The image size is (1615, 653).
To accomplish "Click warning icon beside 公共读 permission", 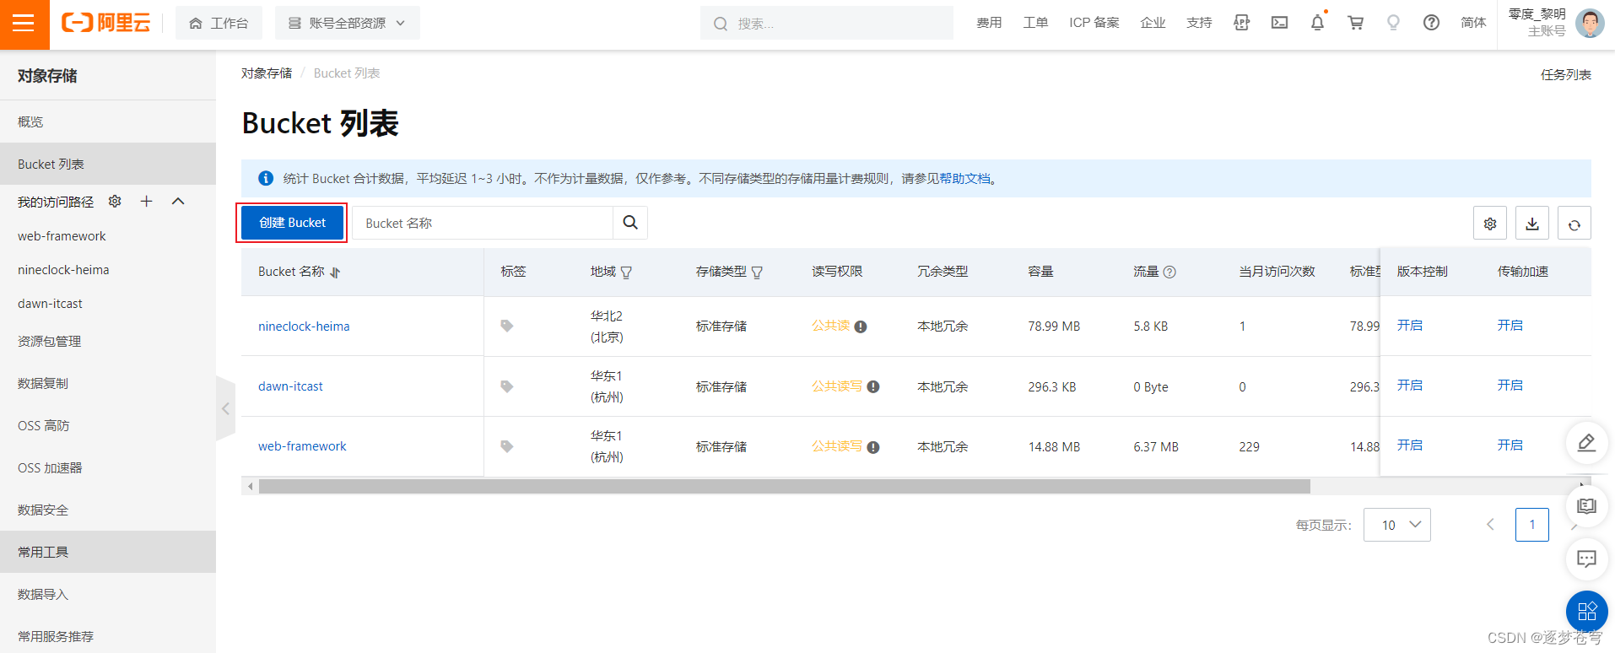I will 861,326.
